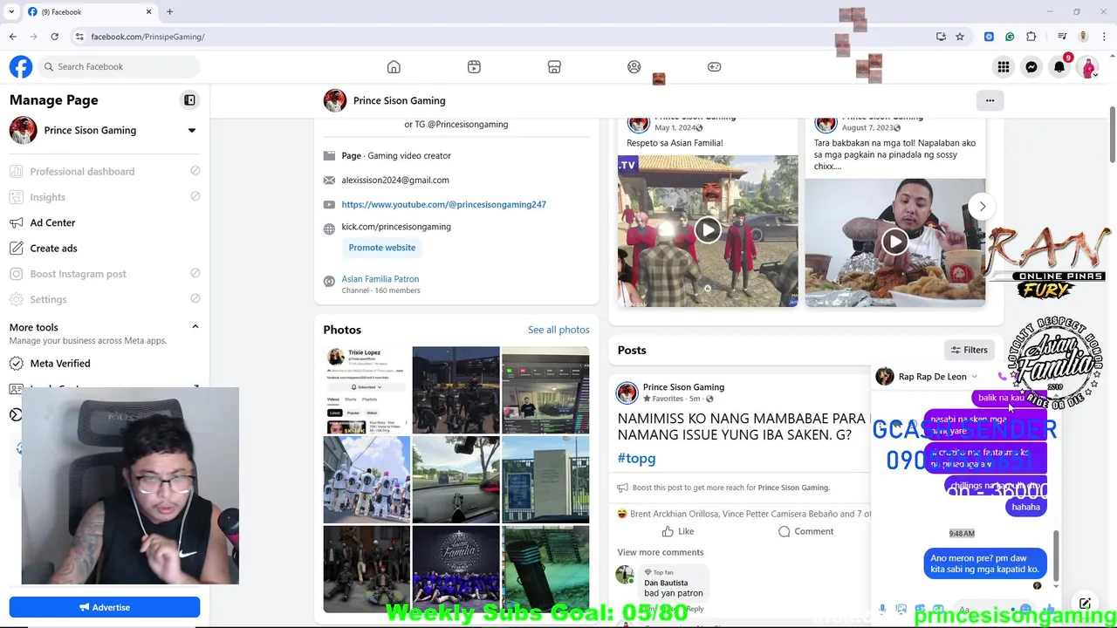The height and width of the screenshot is (628, 1117).
Task: Play the Respeto sa Asian Familia video
Action: [x=708, y=230]
